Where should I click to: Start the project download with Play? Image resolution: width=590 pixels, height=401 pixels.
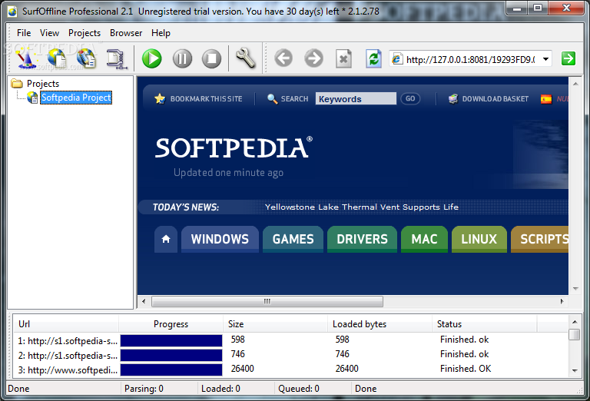[x=152, y=58]
